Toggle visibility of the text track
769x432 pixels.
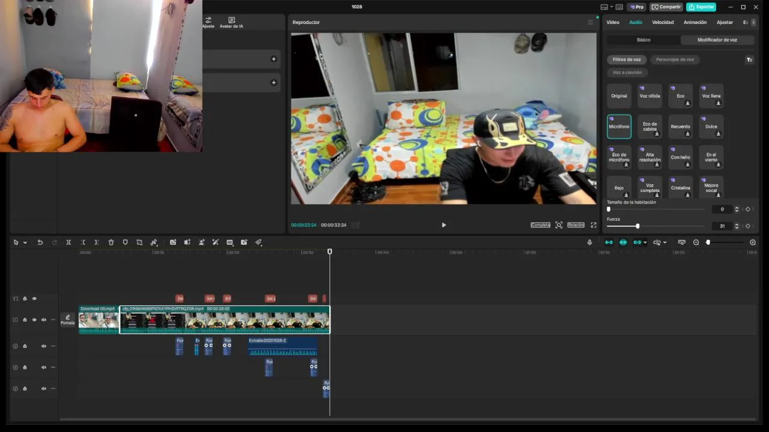pyautogui.click(x=34, y=298)
